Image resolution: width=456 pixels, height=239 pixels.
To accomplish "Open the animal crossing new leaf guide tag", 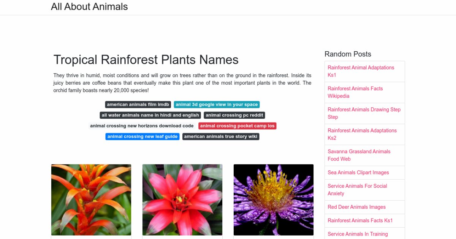I will pos(142,136).
